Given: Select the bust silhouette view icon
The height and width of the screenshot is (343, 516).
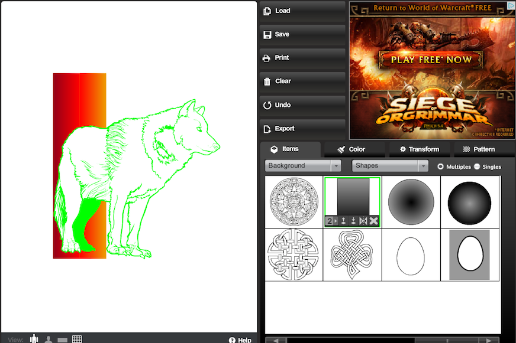Looking at the screenshot, I should tap(49, 339).
